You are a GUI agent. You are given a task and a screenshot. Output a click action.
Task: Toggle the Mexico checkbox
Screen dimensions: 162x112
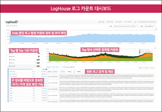coord(8,91)
